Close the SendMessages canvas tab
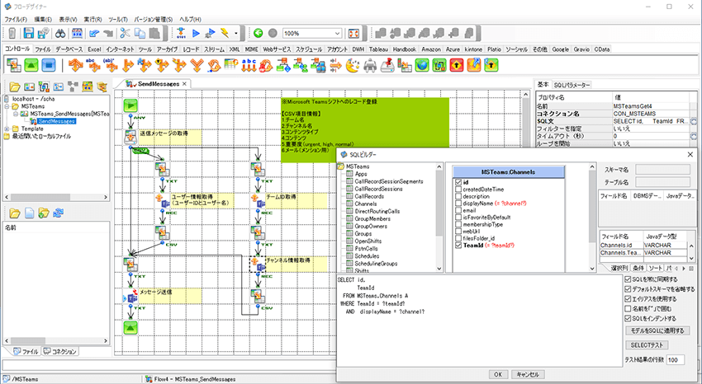Image resolution: width=702 pixels, height=384 pixels. coord(184,83)
